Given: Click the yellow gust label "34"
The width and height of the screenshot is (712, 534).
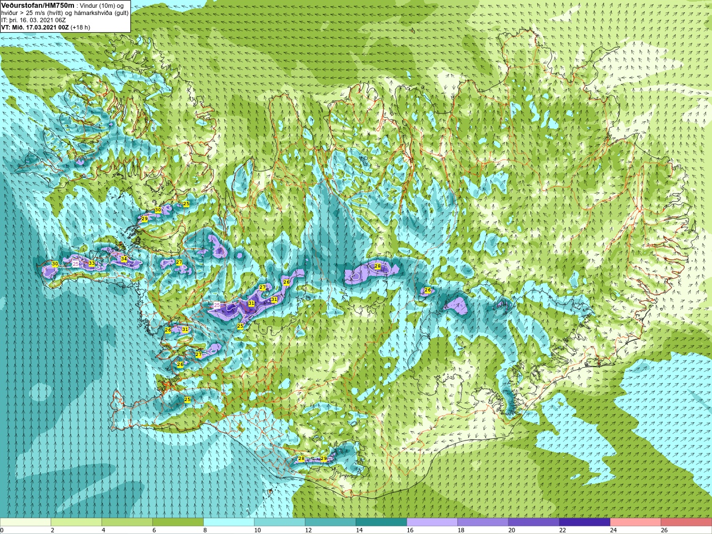Looking at the screenshot, I should point(124,259).
